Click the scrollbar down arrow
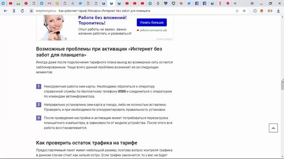 pos(282,157)
